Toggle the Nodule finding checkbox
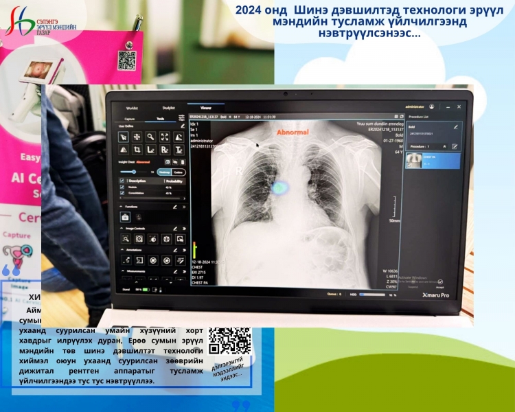 pos(122,187)
